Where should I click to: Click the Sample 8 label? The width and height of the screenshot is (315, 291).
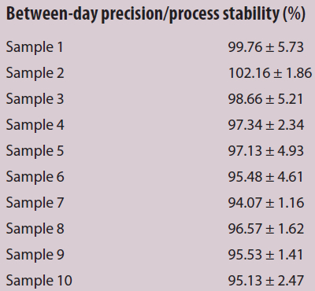tap(35, 229)
